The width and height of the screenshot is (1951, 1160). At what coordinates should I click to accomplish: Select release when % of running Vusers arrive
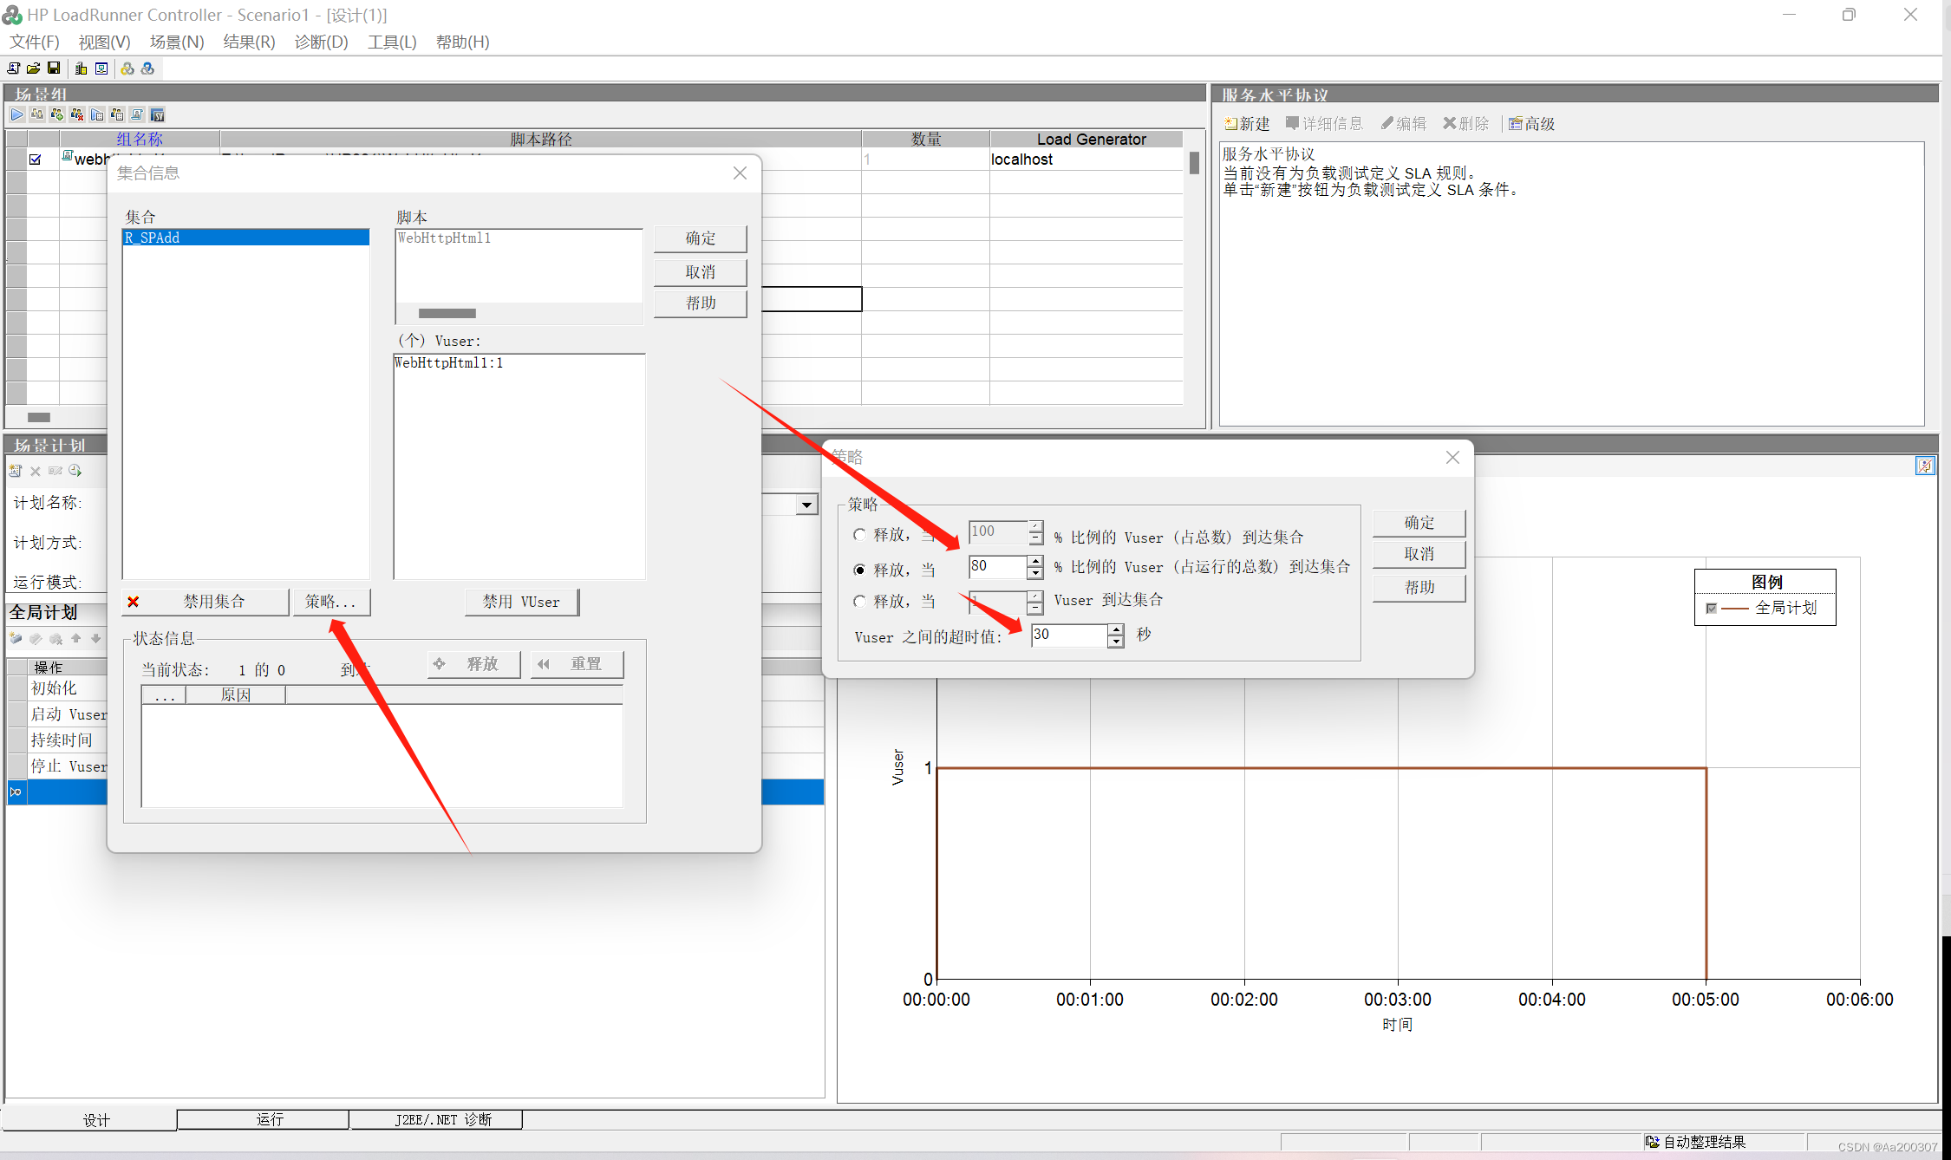859,570
